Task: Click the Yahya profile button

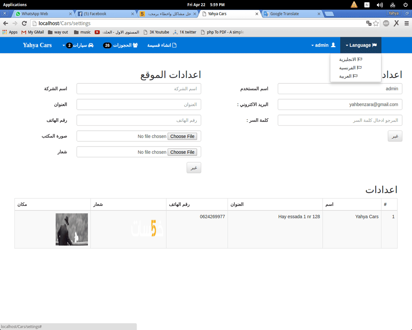Action: coord(393,13)
